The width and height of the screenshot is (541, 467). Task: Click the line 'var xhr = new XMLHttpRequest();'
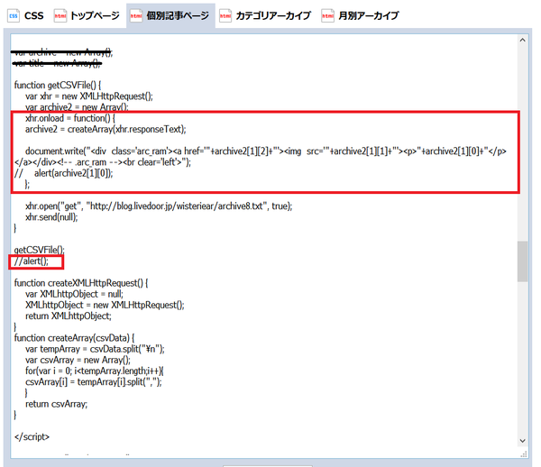click(x=89, y=96)
